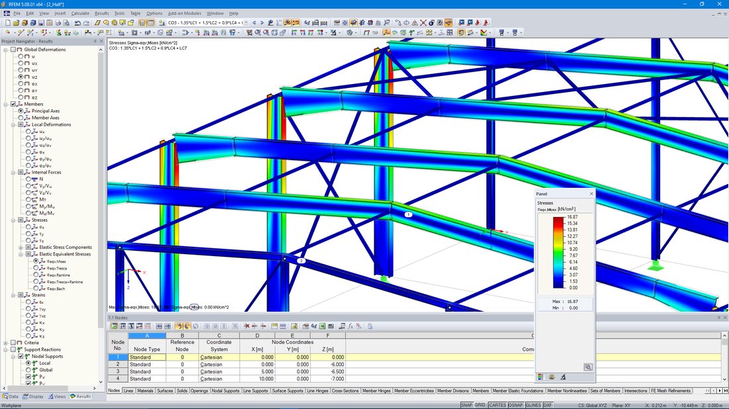The height and width of the screenshot is (409, 729).
Task: Toggle SNAP in status bar
Action: 467,405
